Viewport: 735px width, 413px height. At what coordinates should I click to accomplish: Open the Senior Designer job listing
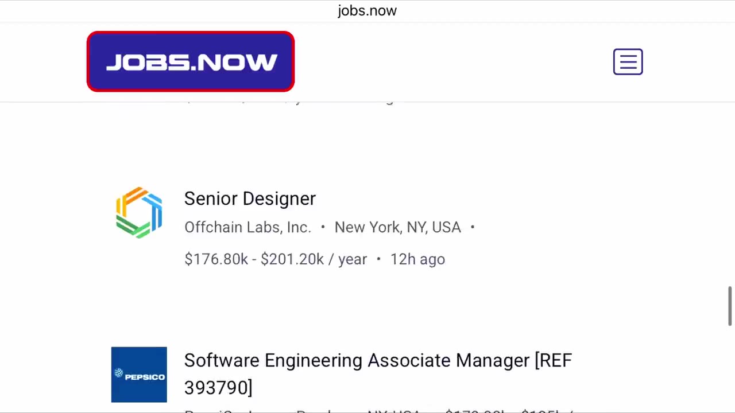click(x=250, y=198)
